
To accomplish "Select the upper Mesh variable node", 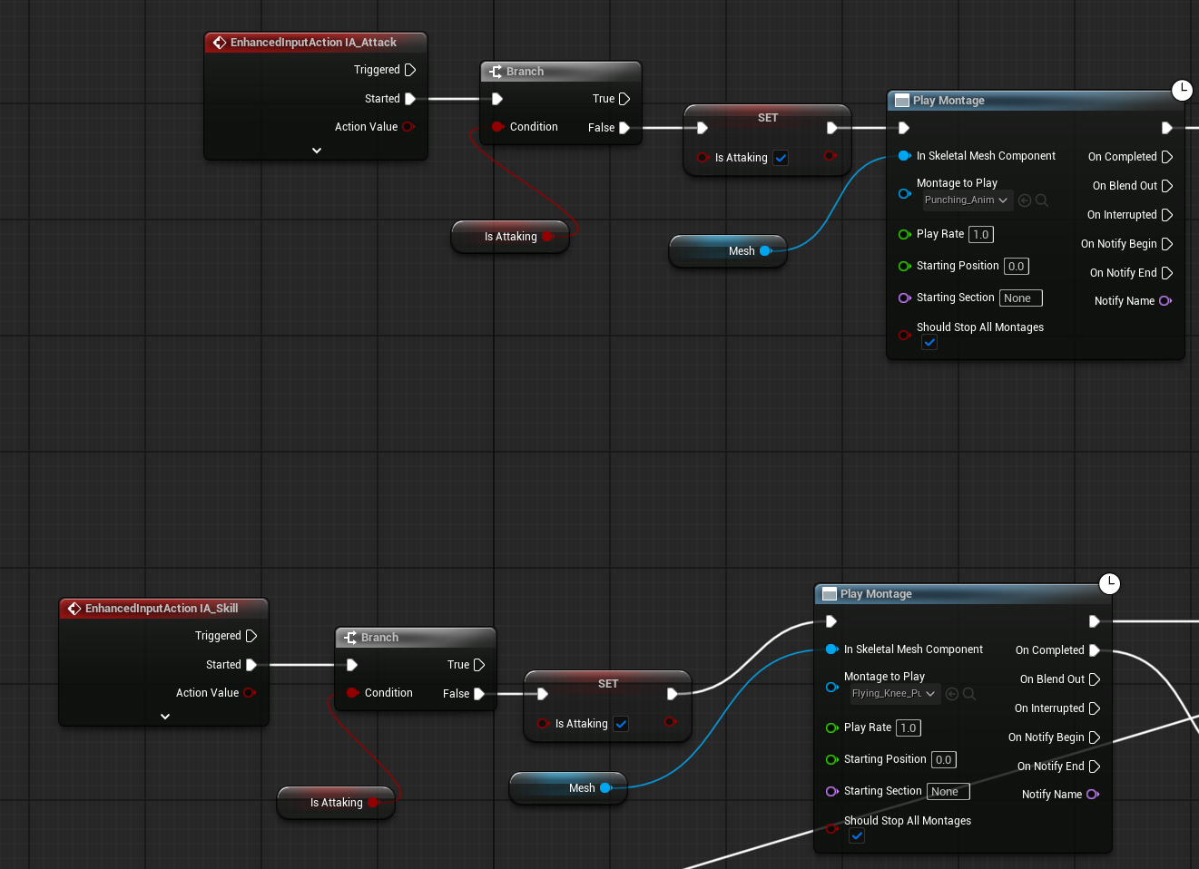I will [728, 251].
